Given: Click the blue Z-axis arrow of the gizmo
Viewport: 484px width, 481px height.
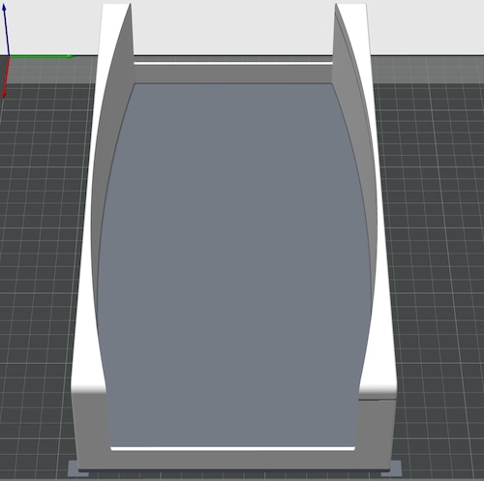Looking at the screenshot, I should click(x=6, y=30).
